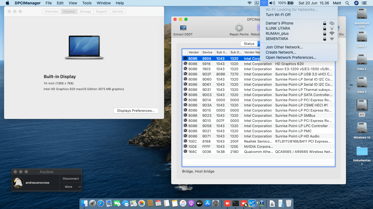Open the Tools menu

pyautogui.click(x=87, y=3)
